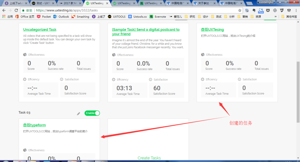Open the 应用 apps bookmark
300x162 pixels.
[x=7, y=17]
